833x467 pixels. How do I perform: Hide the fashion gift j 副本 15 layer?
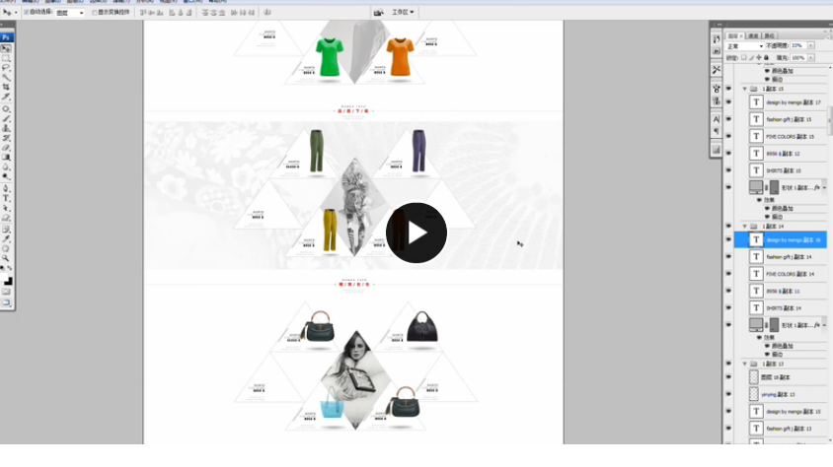tap(728, 119)
